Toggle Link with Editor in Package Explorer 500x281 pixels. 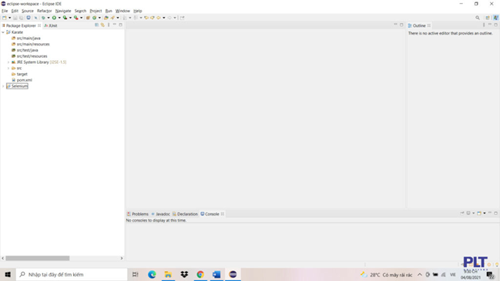pyautogui.click(x=102, y=25)
